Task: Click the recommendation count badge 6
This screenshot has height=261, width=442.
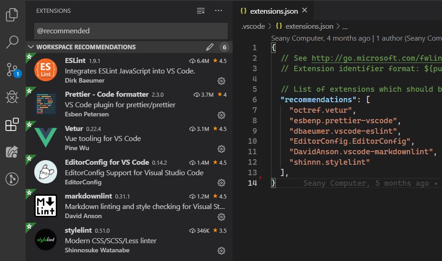Action: click(224, 47)
